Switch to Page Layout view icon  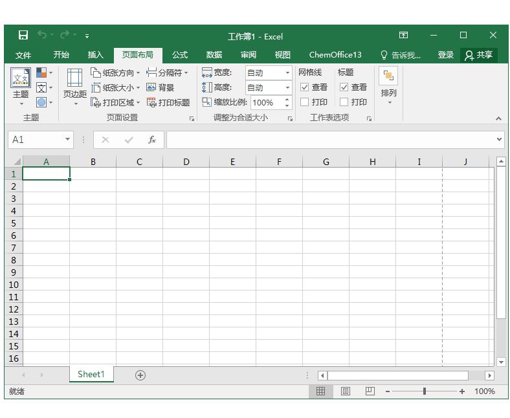(346, 391)
